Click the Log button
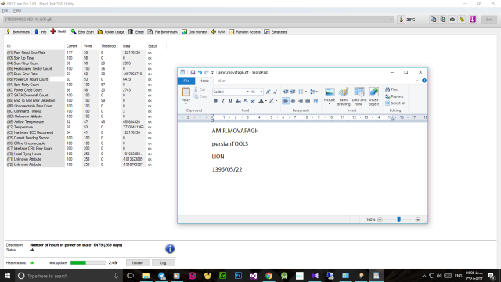 click(x=164, y=263)
